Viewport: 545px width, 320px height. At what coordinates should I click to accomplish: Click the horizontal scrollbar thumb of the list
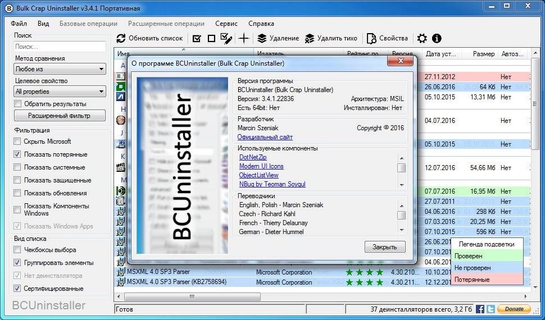click(x=192, y=297)
